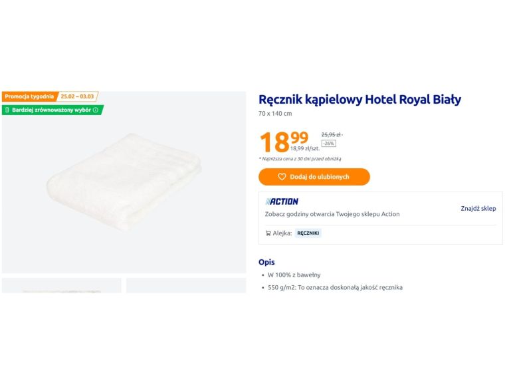This screenshot has height=379, width=505.
Task: Click the crossed-out old price 25,95 zł
Action: click(332, 134)
